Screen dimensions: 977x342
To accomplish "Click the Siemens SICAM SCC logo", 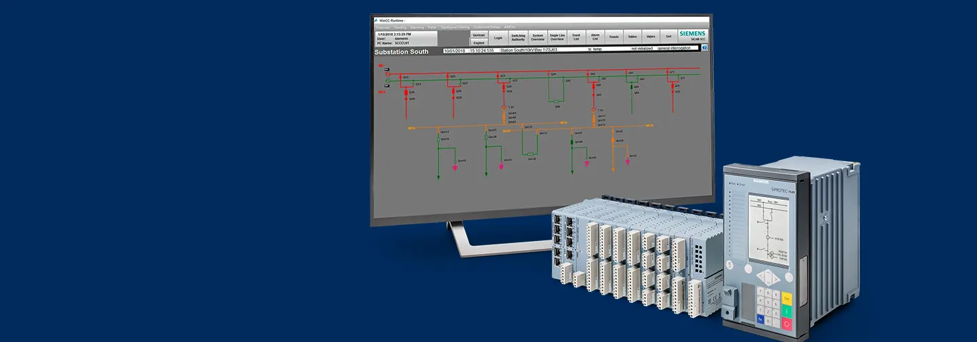I will click(692, 35).
